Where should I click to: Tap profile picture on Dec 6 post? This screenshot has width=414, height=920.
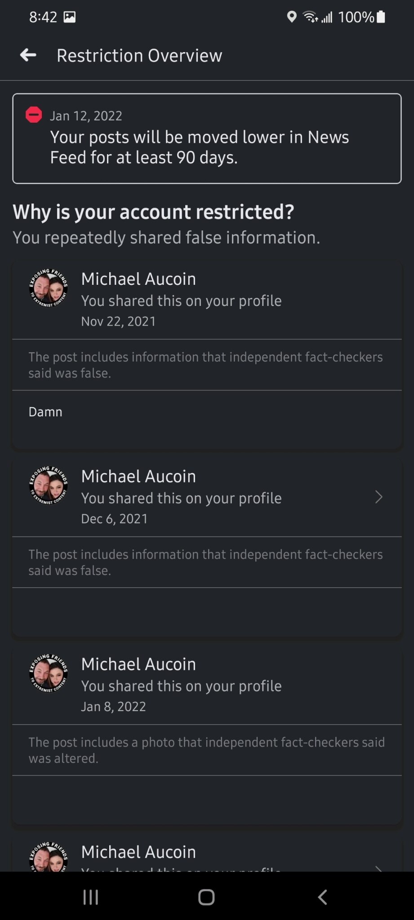(49, 485)
